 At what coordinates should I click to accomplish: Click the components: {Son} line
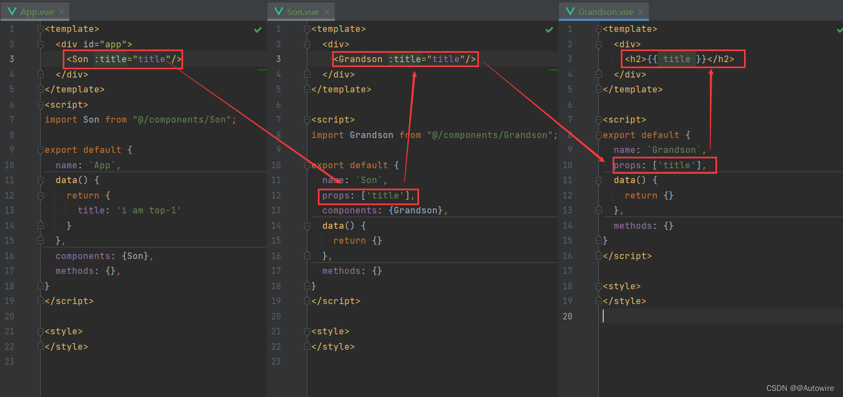pos(105,256)
